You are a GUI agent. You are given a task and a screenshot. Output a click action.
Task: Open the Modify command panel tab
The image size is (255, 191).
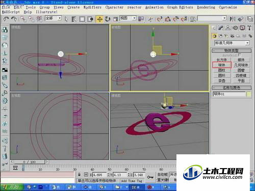221,28
